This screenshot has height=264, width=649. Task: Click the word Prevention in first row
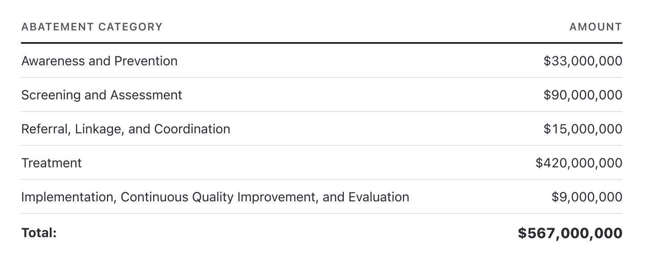coord(146,61)
